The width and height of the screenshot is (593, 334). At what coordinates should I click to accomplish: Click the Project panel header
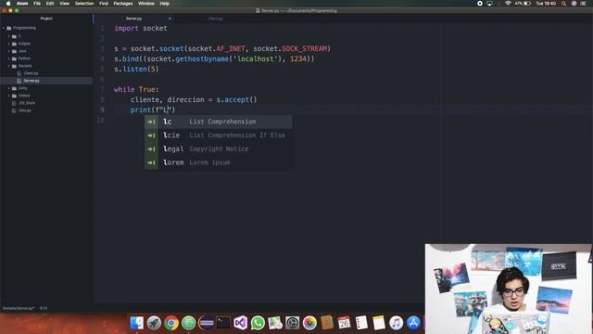point(46,19)
